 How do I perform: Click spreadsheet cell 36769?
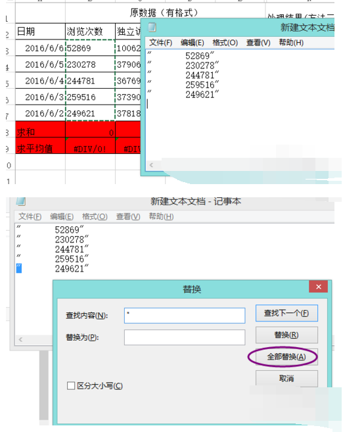point(128,80)
